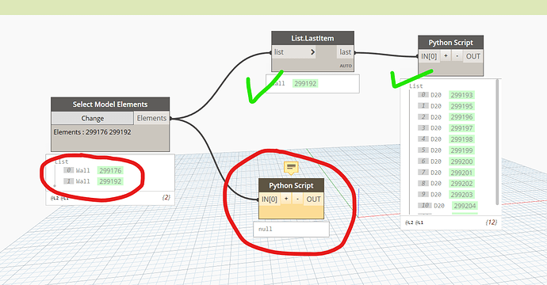Screen dimensions: 547x285
Task: Select wall element id 299176 in preview
Action: click(110, 170)
